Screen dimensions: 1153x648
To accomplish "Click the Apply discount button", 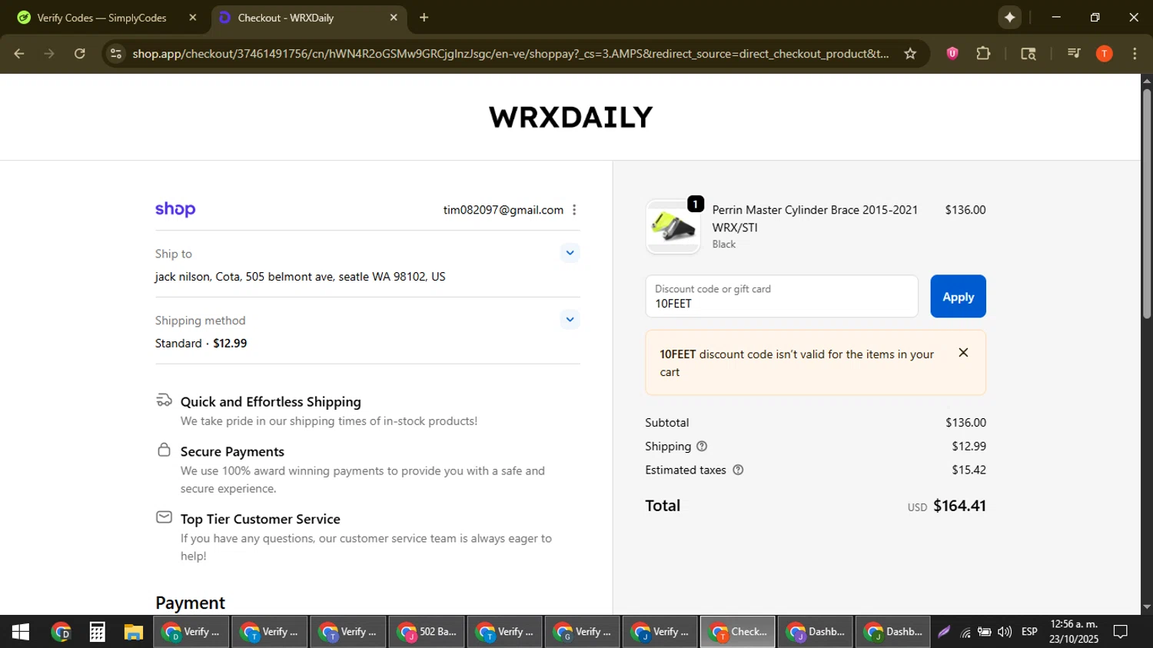I will click(x=958, y=297).
